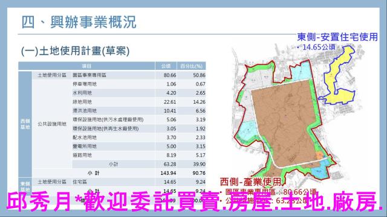Click the subtotal percentage 90.76
Viewport: 387px width, 217px height.
(199, 173)
